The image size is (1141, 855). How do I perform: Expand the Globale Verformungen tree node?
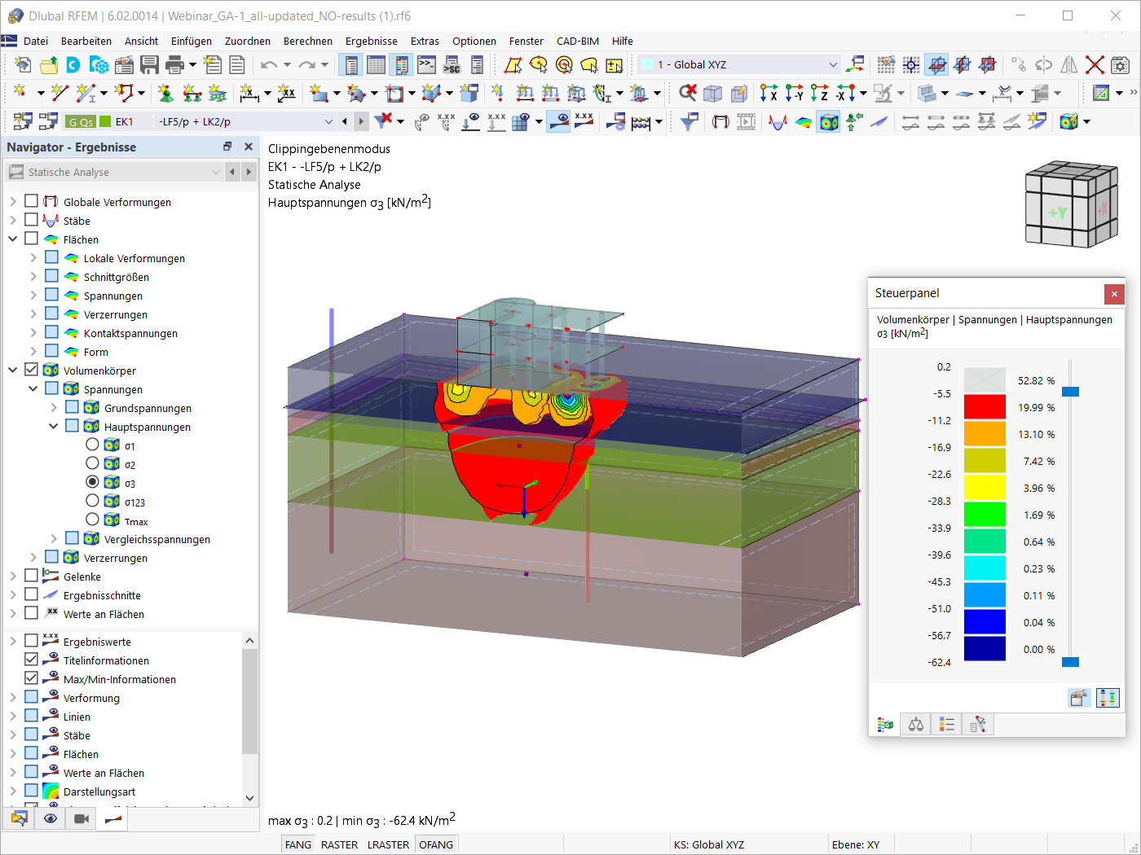(13, 201)
